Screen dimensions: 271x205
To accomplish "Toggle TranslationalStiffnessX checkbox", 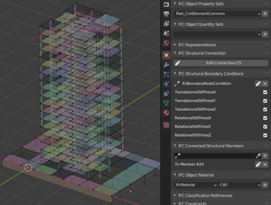I will pos(265,92).
